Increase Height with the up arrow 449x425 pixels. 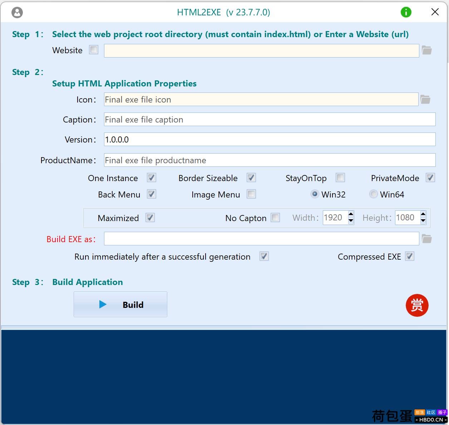coord(423,214)
